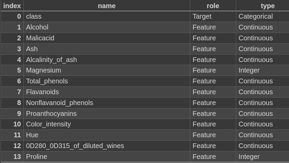Select the 'Proanthocyanins' cell
This screenshot has height=163, width=289.
click(x=51, y=114)
